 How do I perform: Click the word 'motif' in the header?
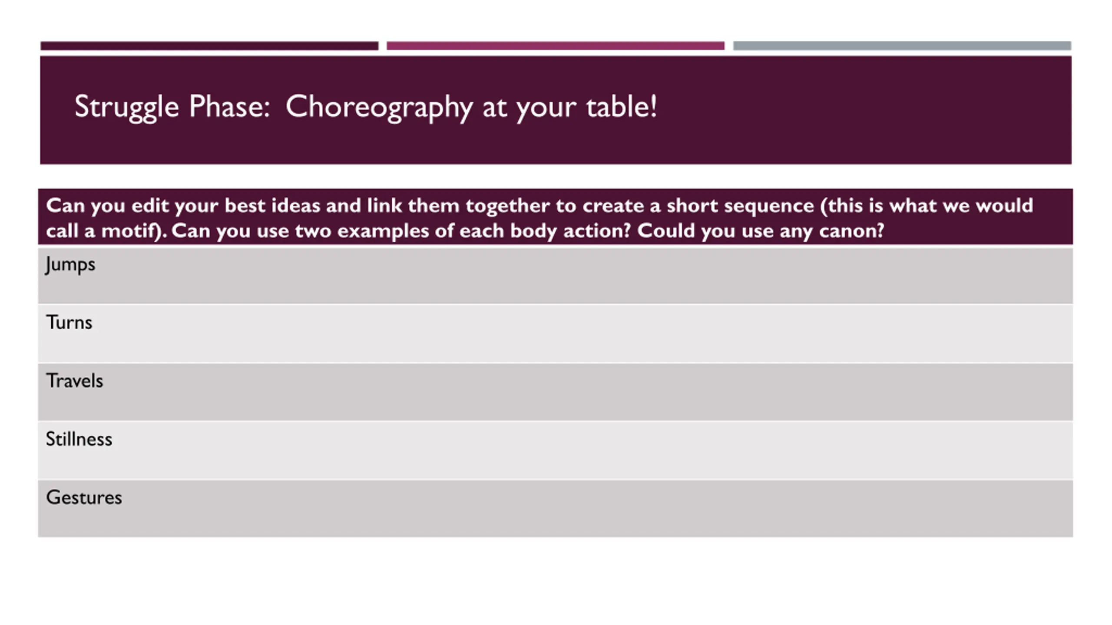130,231
